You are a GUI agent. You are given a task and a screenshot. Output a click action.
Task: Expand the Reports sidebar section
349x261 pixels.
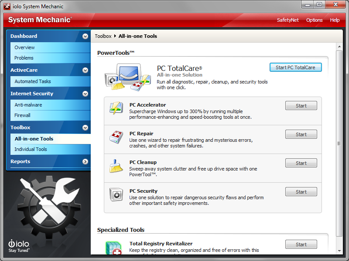click(x=85, y=162)
